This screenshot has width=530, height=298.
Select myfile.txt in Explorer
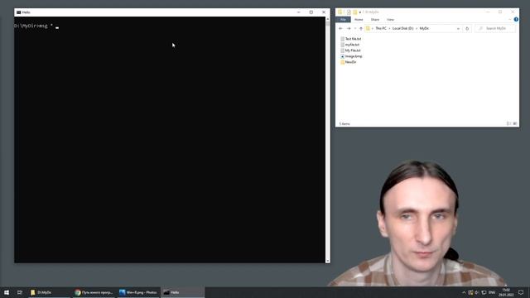click(349, 45)
